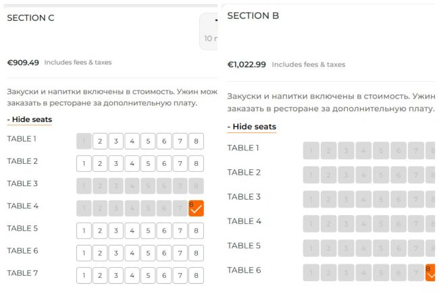Viewport: 439px width, 292px height.
Task: Select seat 8 at Table 7 in Section C
Action: (196, 275)
